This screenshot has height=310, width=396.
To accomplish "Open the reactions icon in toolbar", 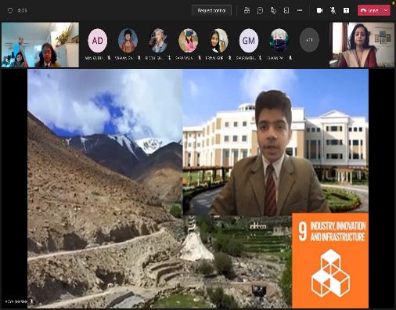I will 273,10.
